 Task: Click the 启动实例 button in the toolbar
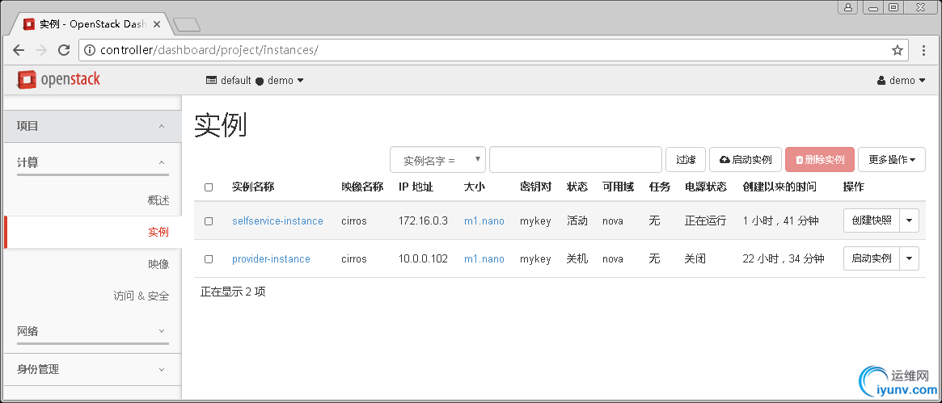point(746,160)
